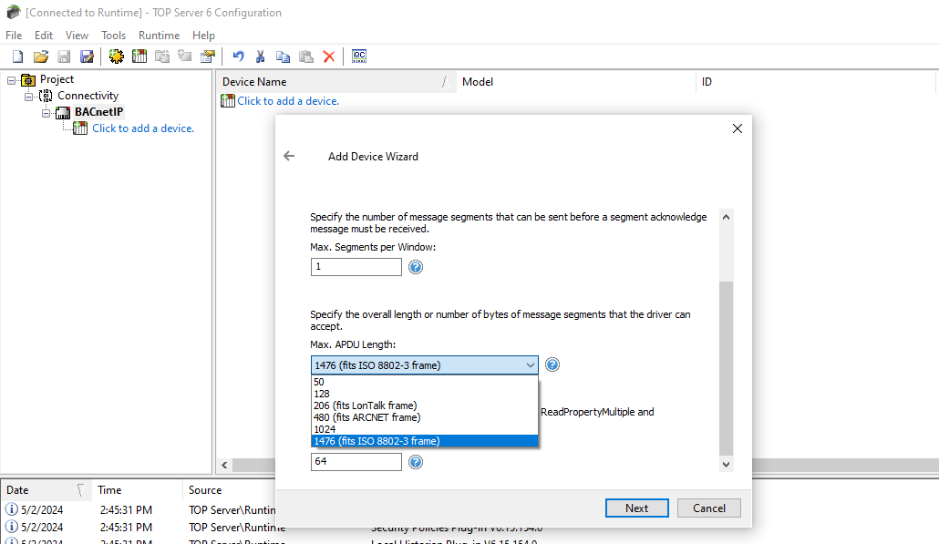The width and height of the screenshot is (939, 544).
Task: Add a new device from the toolbar
Action: click(x=139, y=56)
